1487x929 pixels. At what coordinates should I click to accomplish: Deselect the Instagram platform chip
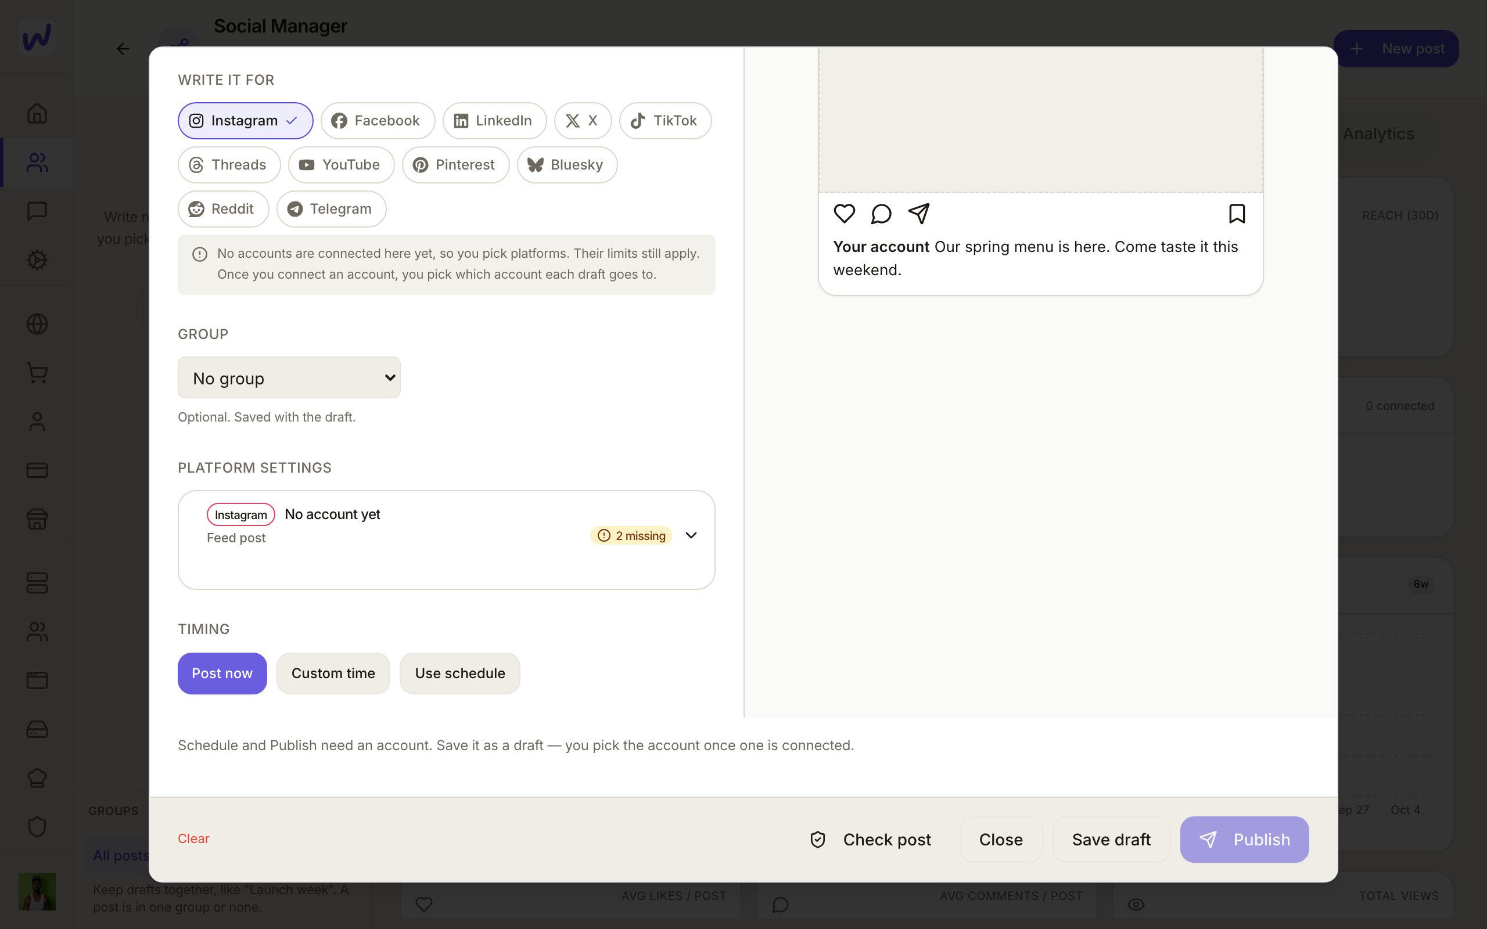click(245, 120)
